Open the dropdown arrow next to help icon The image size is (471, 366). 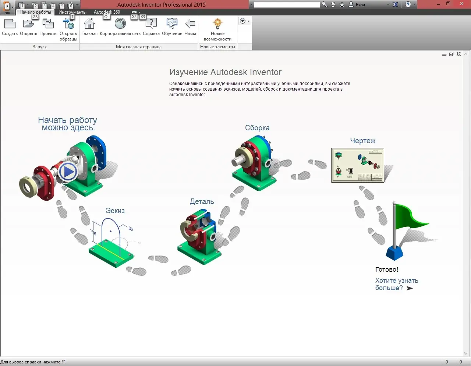pos(415,5)
